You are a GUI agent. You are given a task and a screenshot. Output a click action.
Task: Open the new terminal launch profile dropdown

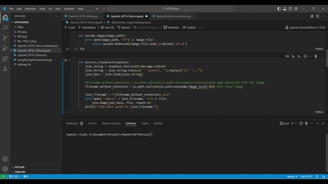click(x=297, y=123)
